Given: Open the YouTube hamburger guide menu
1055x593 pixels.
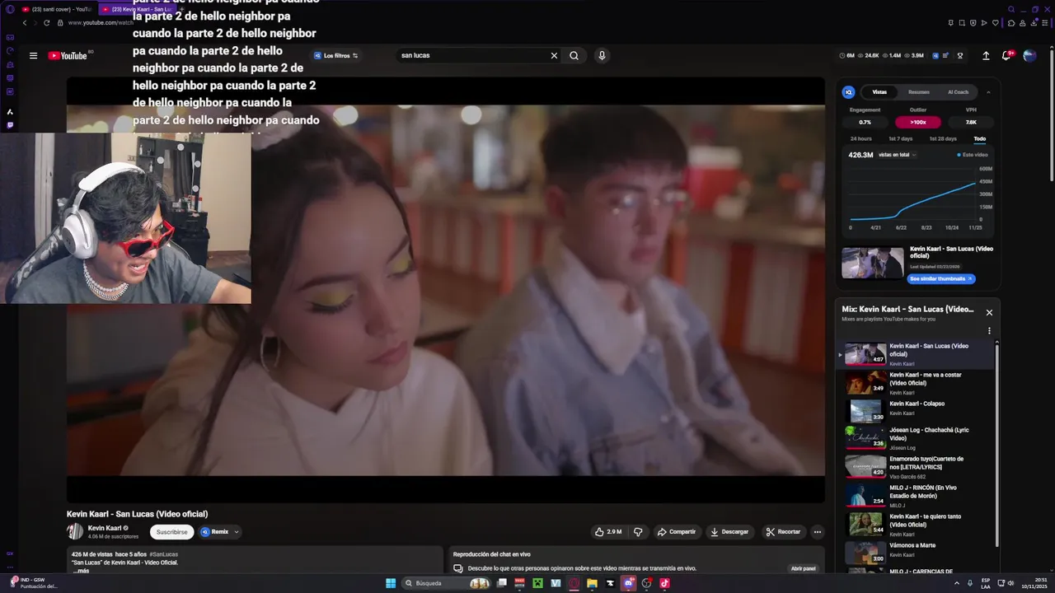Looking at the screenshot, I should pos(33,56).
